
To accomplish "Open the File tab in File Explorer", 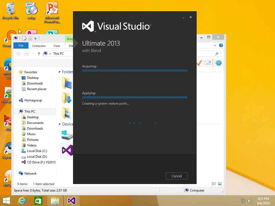I will pos(21,46).
